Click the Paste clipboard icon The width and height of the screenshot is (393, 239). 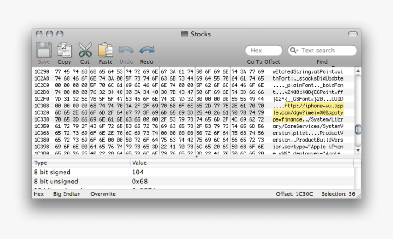coord(106,50)
